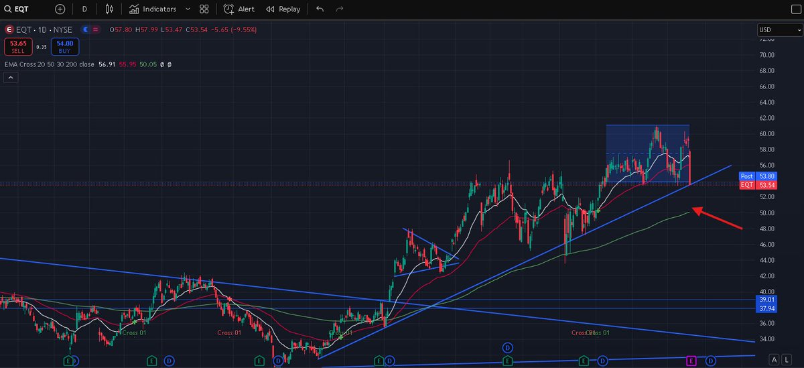Screen dimensions: 804x368
Task: Click the red EQT logo in the legend
Action: pos(9,30)
